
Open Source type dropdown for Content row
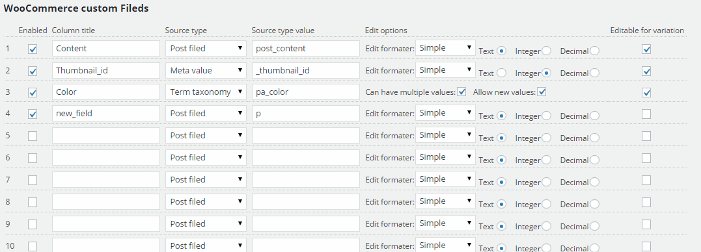[x=206, y=48]
